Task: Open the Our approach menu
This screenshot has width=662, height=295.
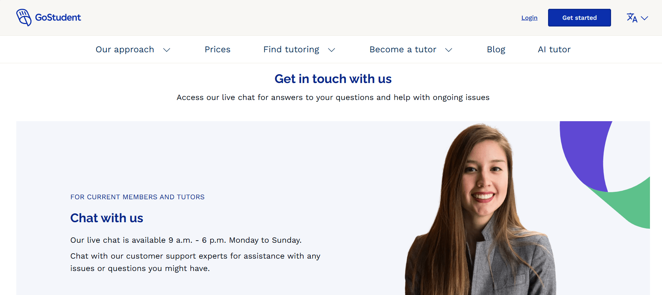Action: pyautogui.click(x=125, y=49)
